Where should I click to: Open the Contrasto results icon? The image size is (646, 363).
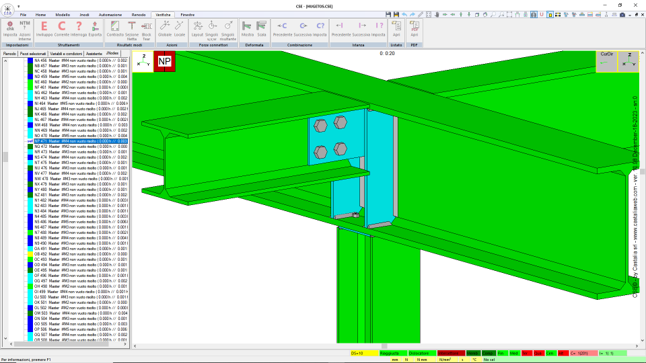coord(115,29)
